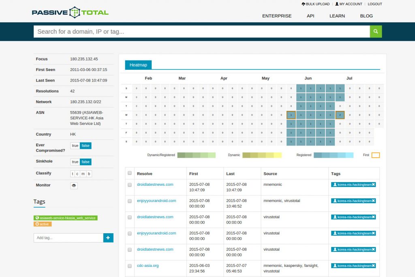The height and width of the screenshot is (277, 415).
Task: Sort table by Last column header
Action: click(x=230, y=174)
